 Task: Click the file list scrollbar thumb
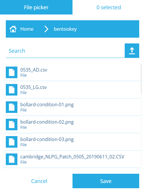[142, 78]
